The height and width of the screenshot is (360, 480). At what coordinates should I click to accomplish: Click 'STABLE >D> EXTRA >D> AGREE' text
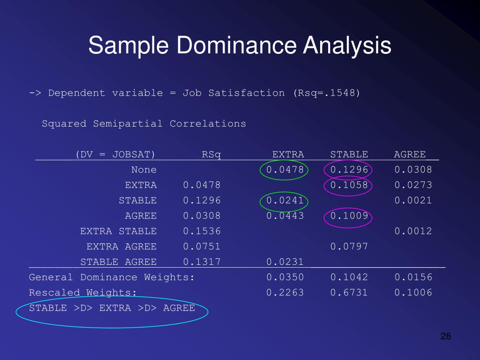tap(112, 307)
